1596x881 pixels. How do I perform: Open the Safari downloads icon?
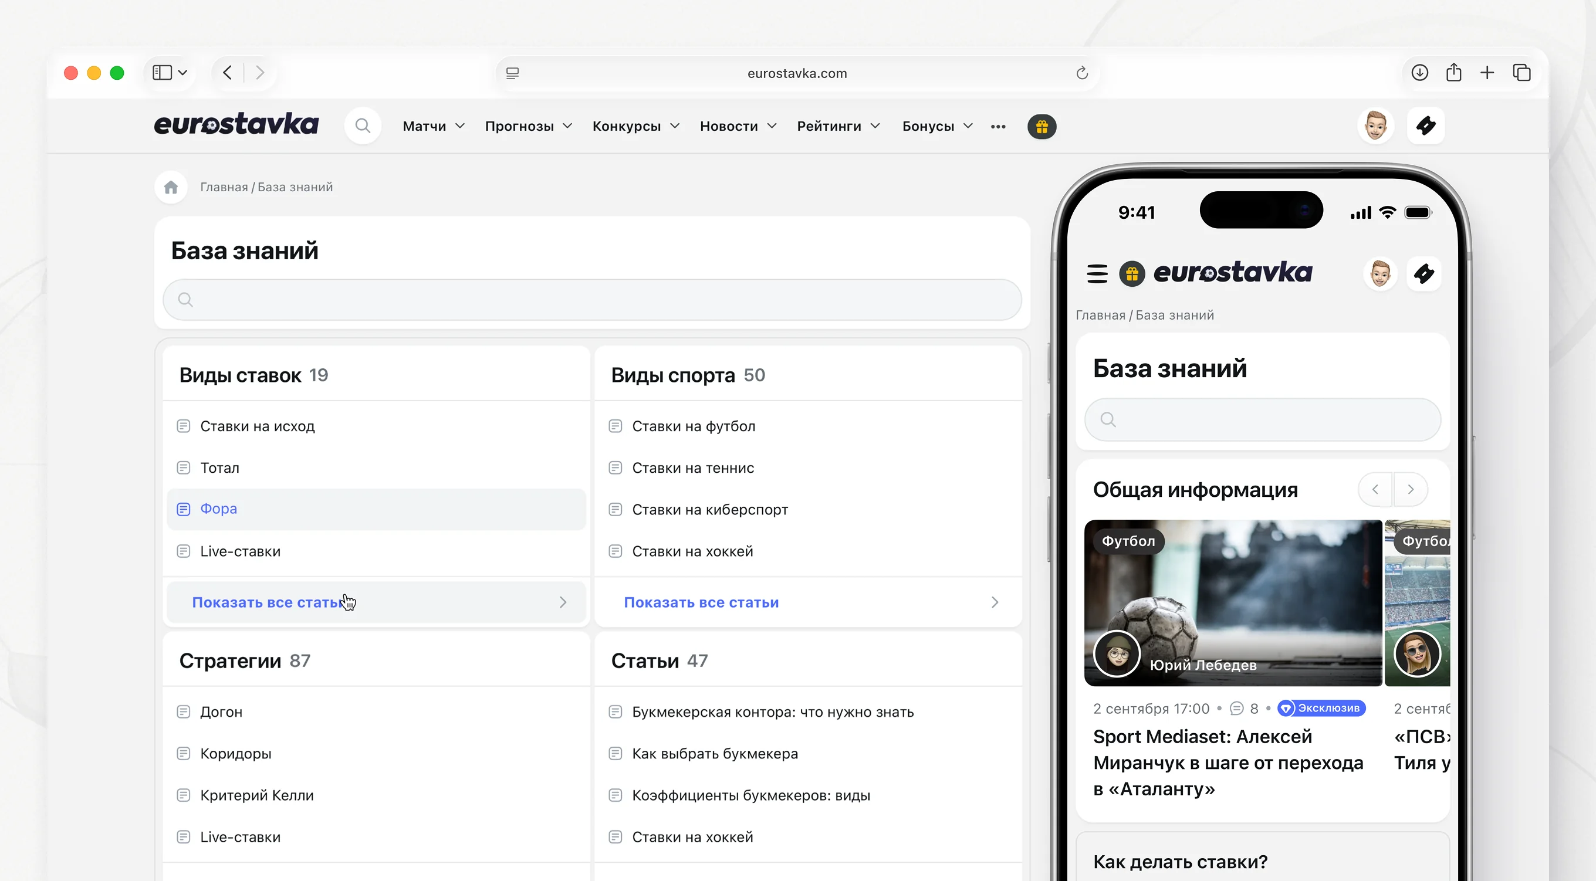coord(1419,73)
